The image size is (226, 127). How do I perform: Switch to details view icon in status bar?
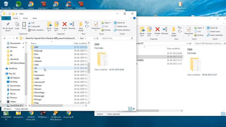coord(130,109)
